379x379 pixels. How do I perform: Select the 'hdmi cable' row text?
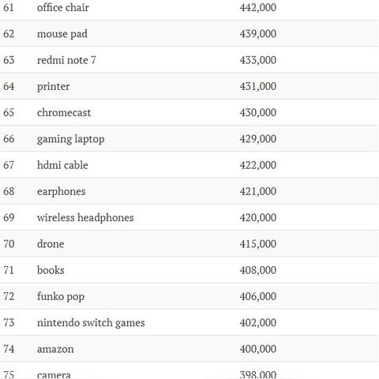(62, 165)
